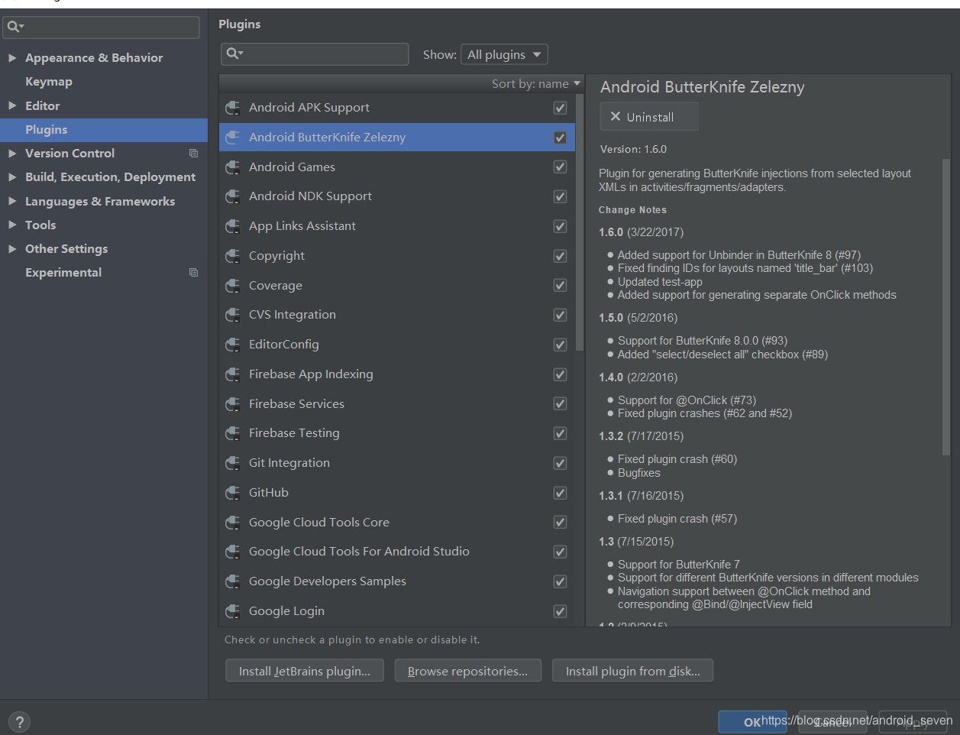The height and width of the screenshot is (735, 960).
Task: Expand Appearance & Behavior settings section
Action: 12,58
